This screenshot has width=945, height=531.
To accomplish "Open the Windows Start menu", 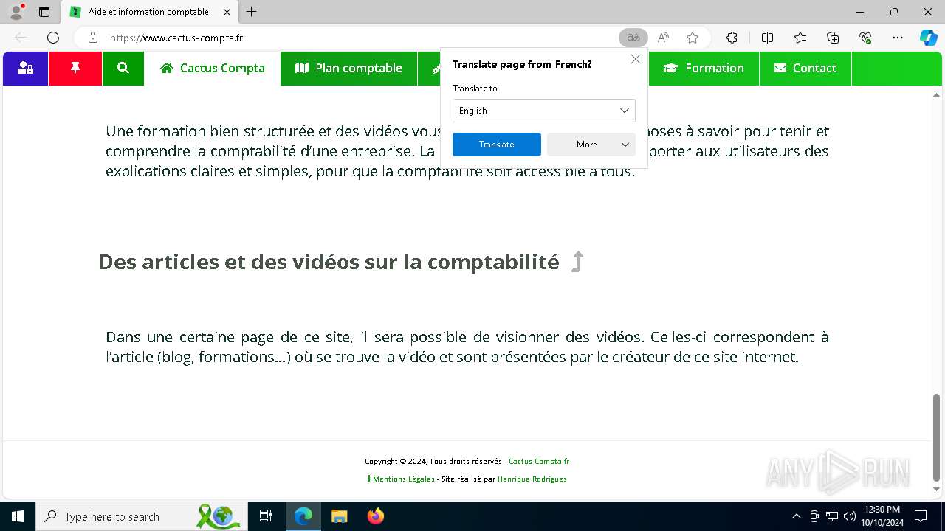I will pos(18,516).
